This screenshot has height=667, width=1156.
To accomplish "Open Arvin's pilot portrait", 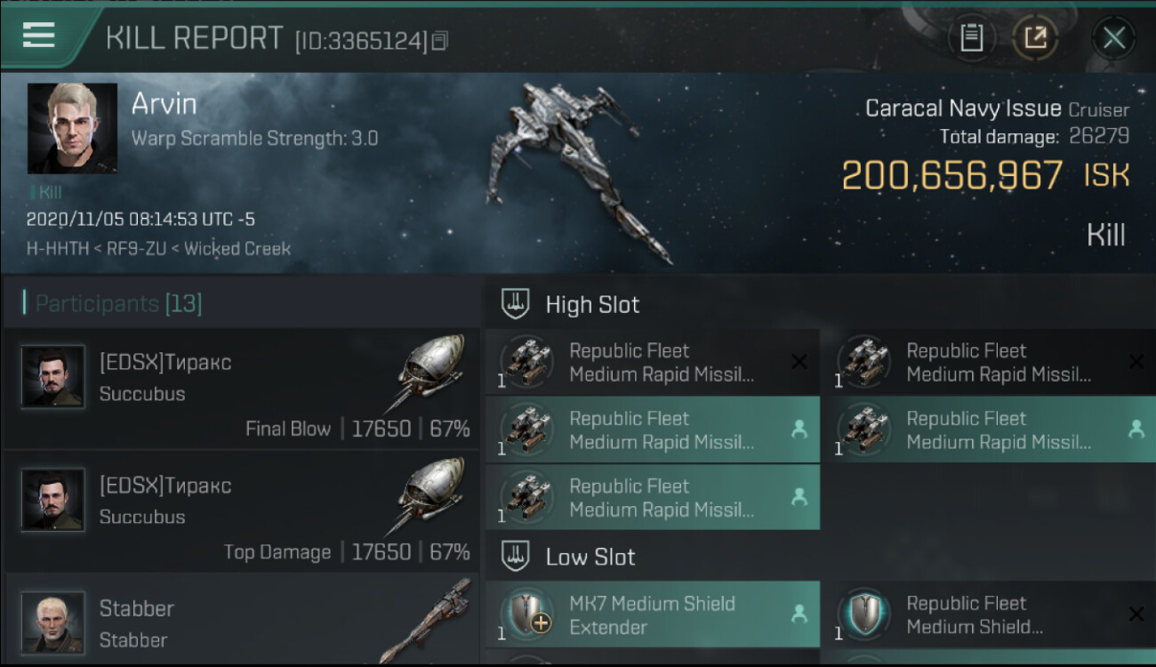I will coord(72,128).
